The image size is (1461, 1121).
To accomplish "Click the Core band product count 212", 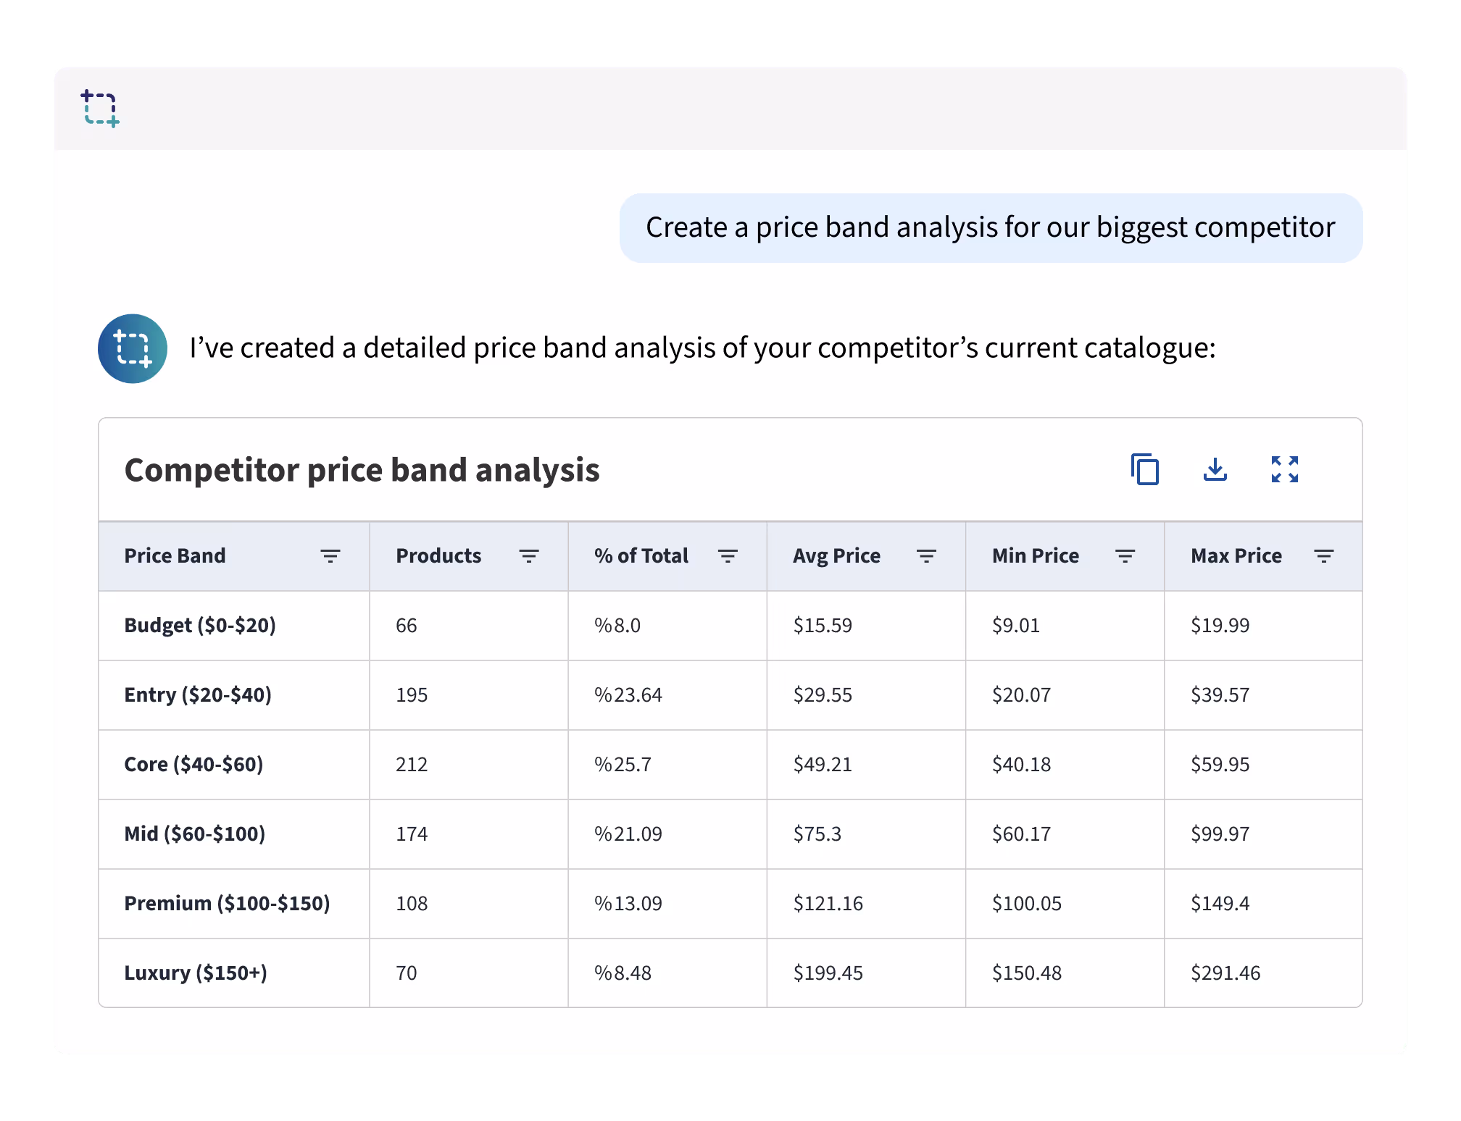I will (412, 765).
